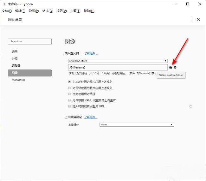
Task: Click the Search for... input field
Action: [29, 41]
